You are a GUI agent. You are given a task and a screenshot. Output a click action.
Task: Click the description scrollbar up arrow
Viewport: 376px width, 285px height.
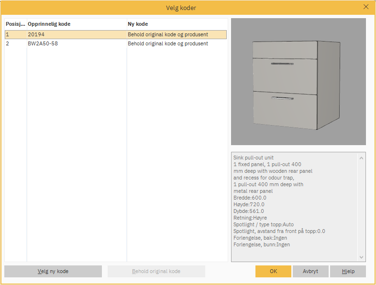361,158
